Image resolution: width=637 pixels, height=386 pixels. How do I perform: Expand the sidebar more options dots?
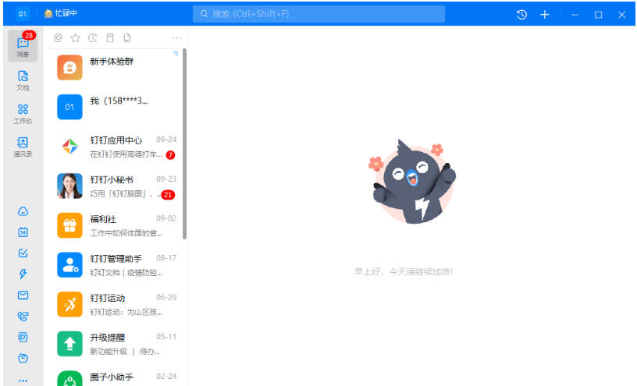click(x=23, y=381)
